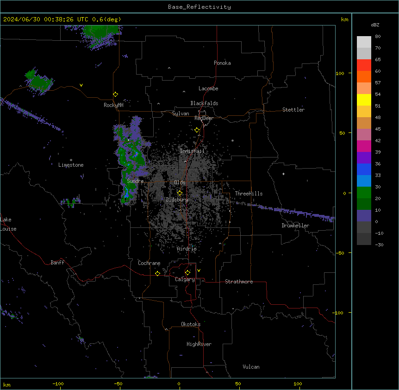
Task: Click the km unit label at top right
Action: click(345, 19)
